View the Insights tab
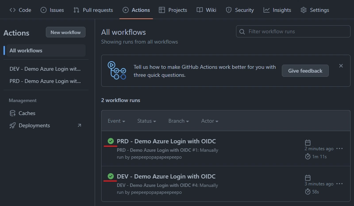Screen dimensions: 354x206 277,10
